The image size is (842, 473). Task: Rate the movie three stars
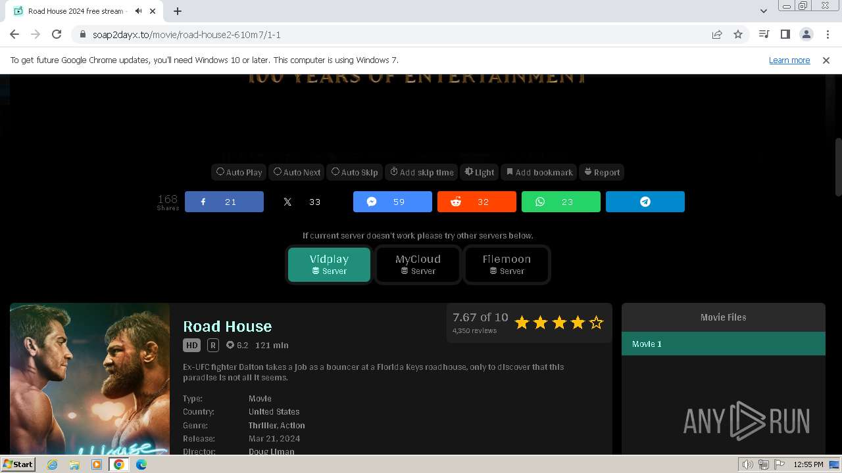(559, 323)
